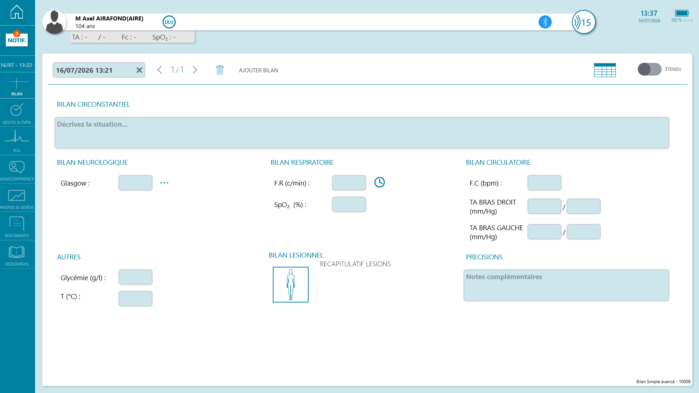Open Gestes & Évén section

click(x=17, y=114)
